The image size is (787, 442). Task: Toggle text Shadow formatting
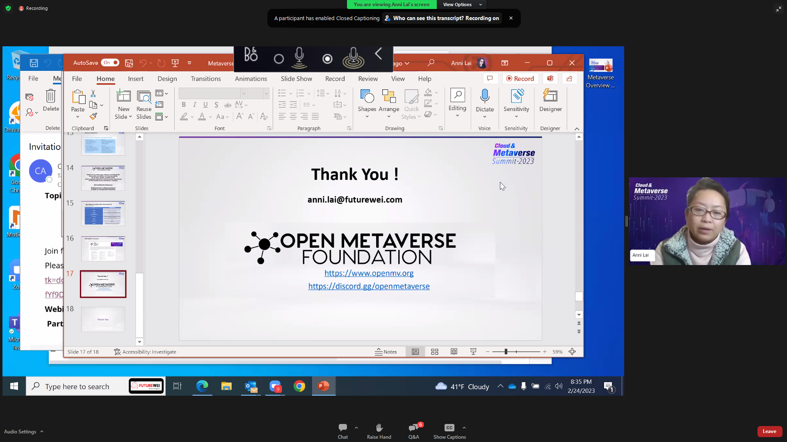[216, 105]
